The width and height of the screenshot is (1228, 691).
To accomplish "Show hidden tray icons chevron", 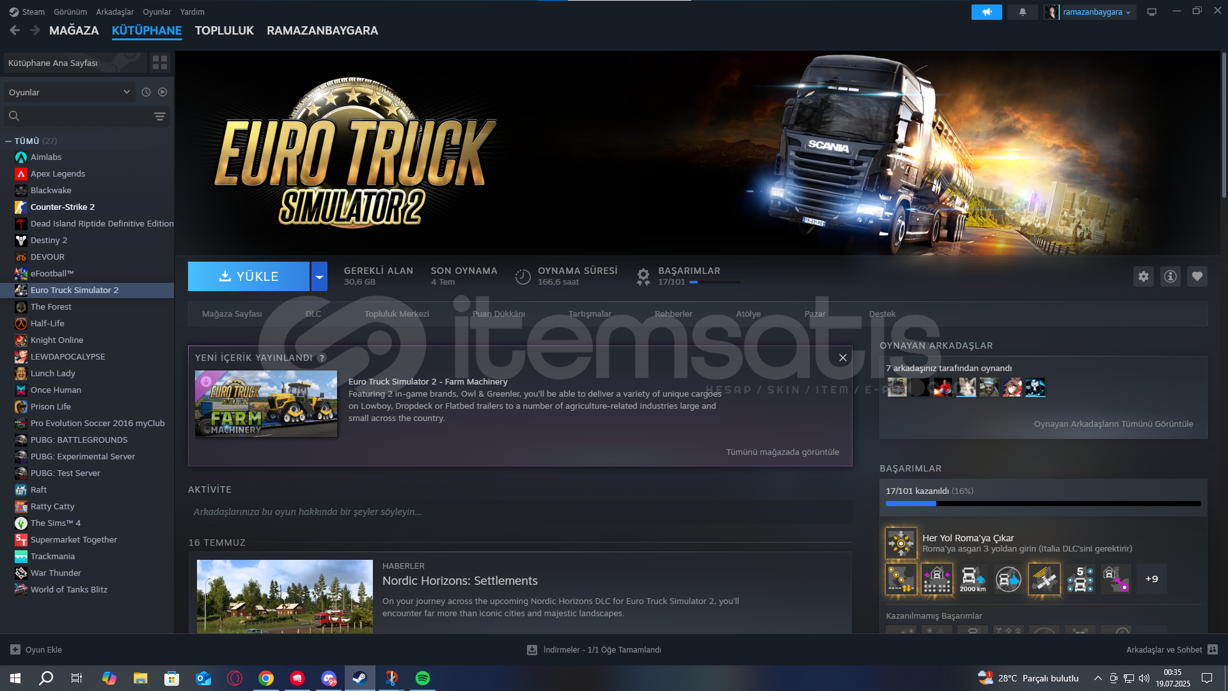I will tap(1098, 678).
